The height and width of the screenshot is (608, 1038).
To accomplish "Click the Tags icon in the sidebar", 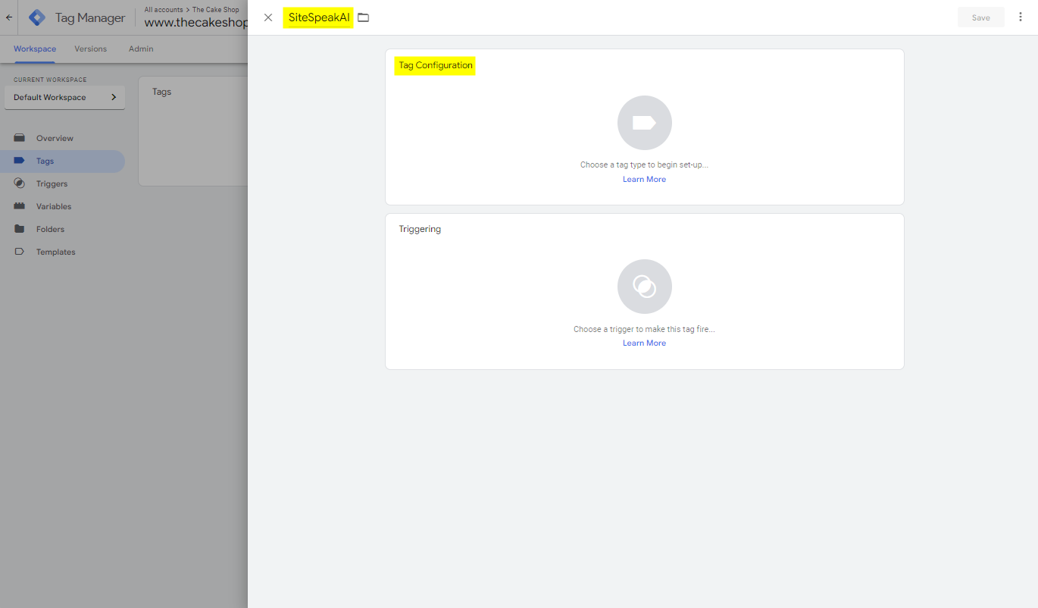I will (20, 161).
